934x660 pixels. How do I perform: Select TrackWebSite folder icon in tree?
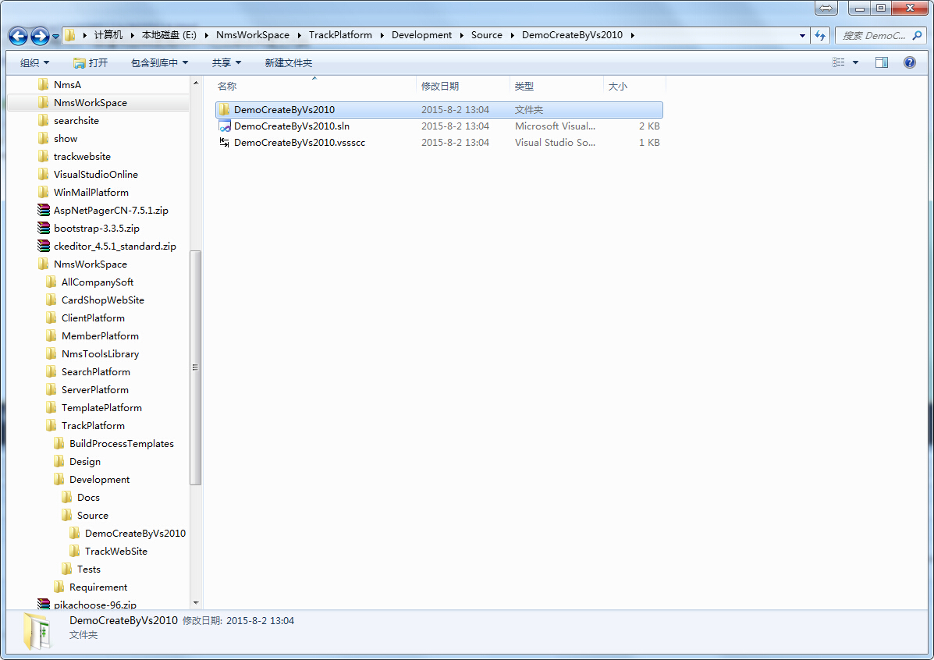(74, 551)
